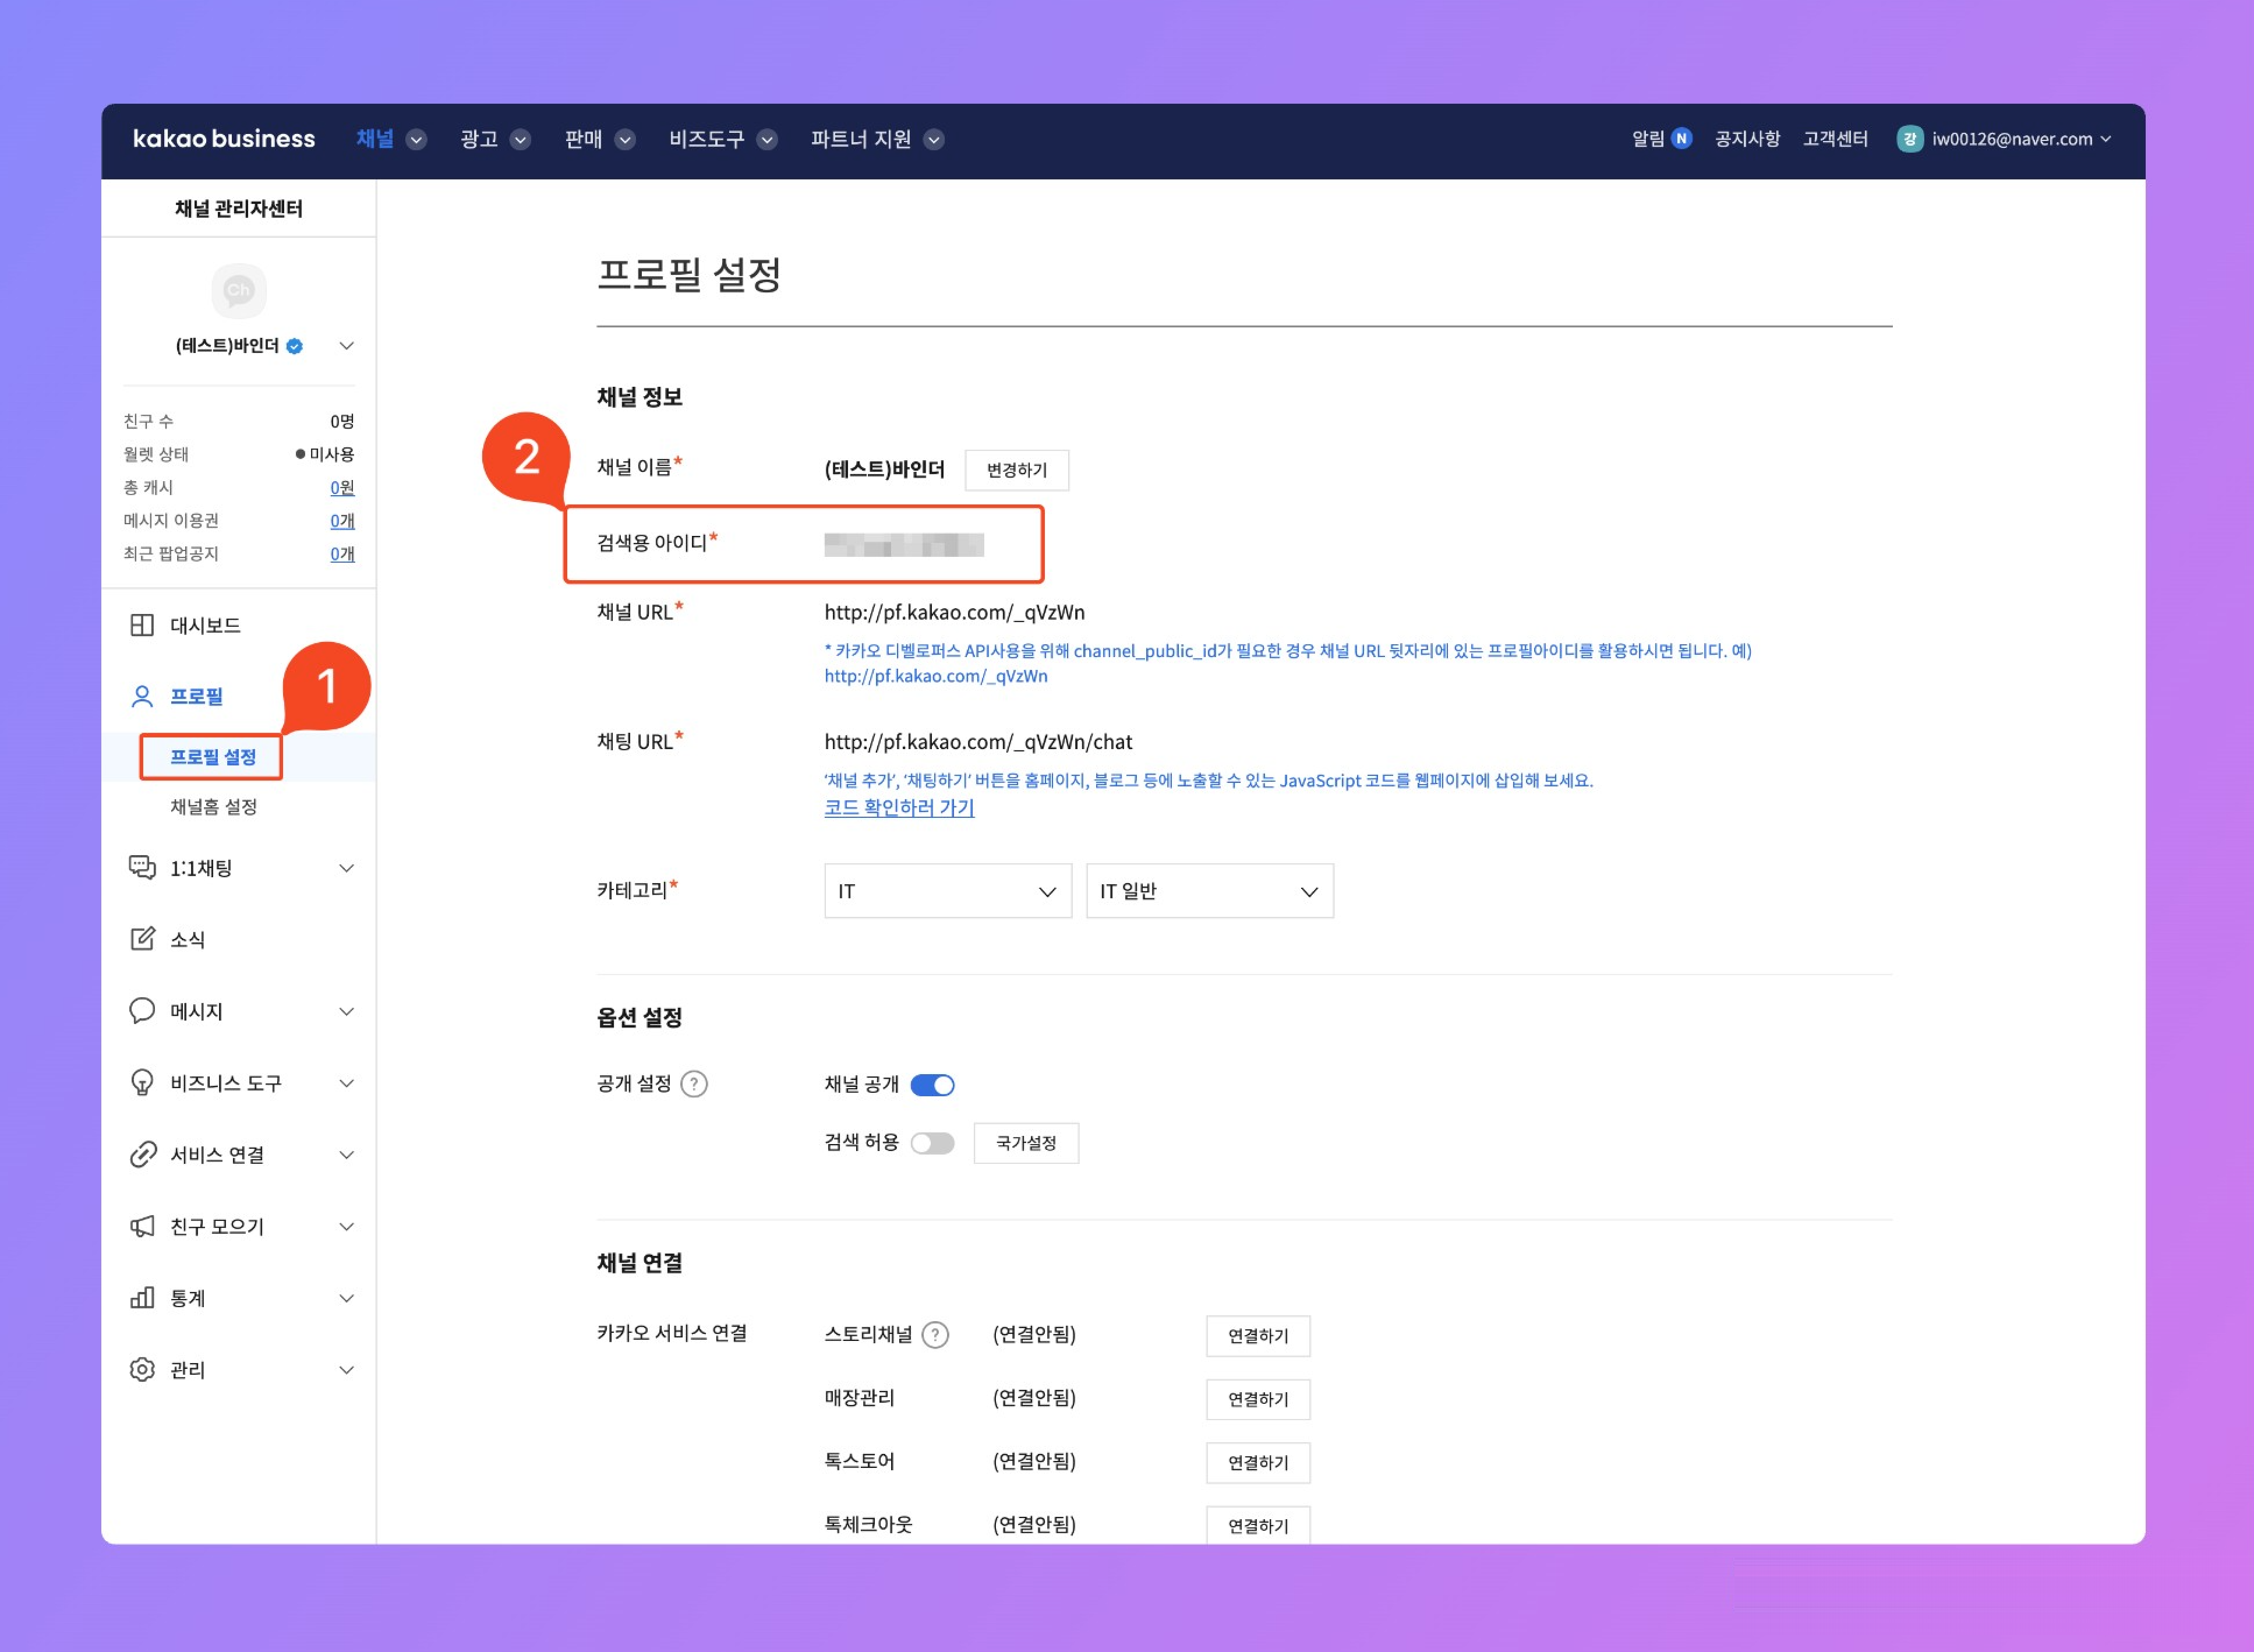Viewport: 2254px width, 1652px height.
Task: Follow the 코드 확인하러 가기 link
Action: tap(898, 807)
